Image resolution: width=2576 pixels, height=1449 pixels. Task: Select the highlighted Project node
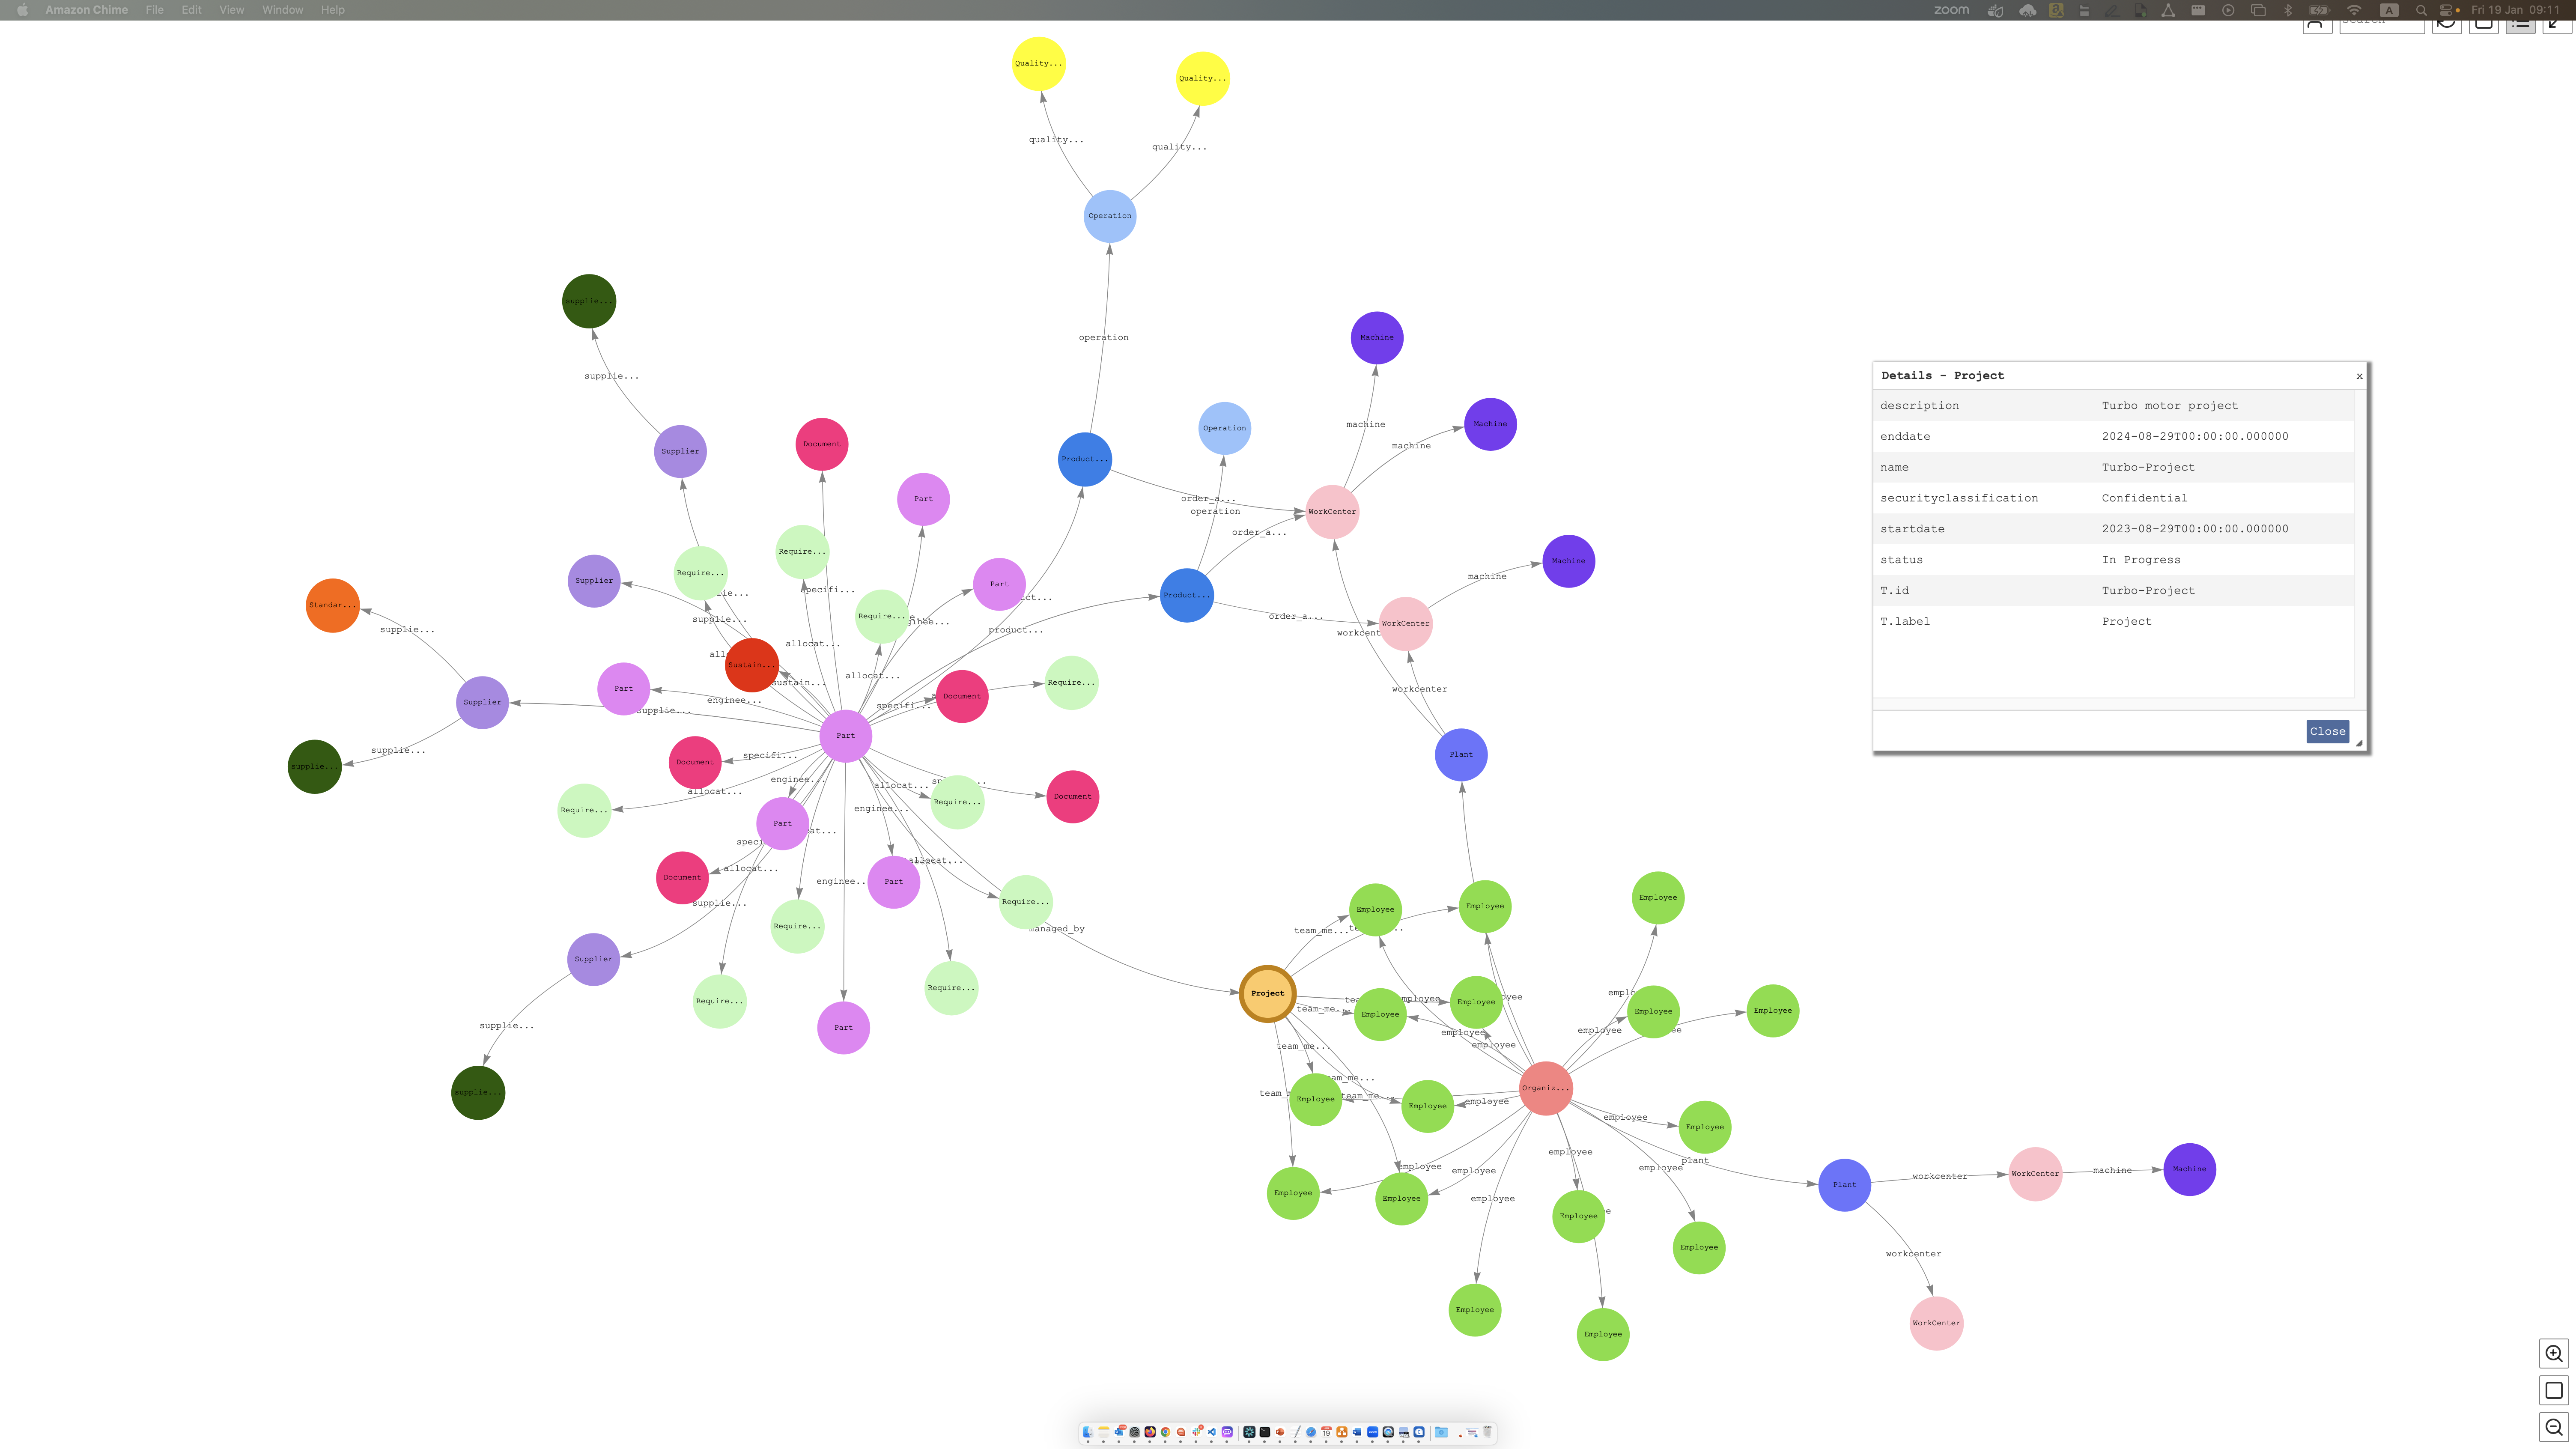[x=1267, y=993]
